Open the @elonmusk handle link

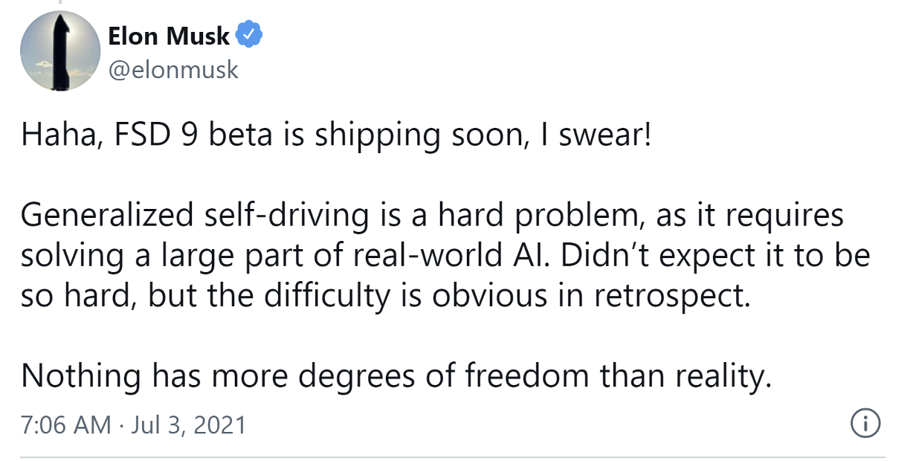point(173,70)
